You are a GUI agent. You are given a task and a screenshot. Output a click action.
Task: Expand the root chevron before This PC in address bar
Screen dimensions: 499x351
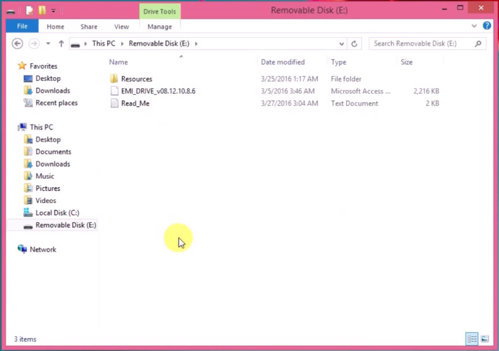(x=86, y=43)
